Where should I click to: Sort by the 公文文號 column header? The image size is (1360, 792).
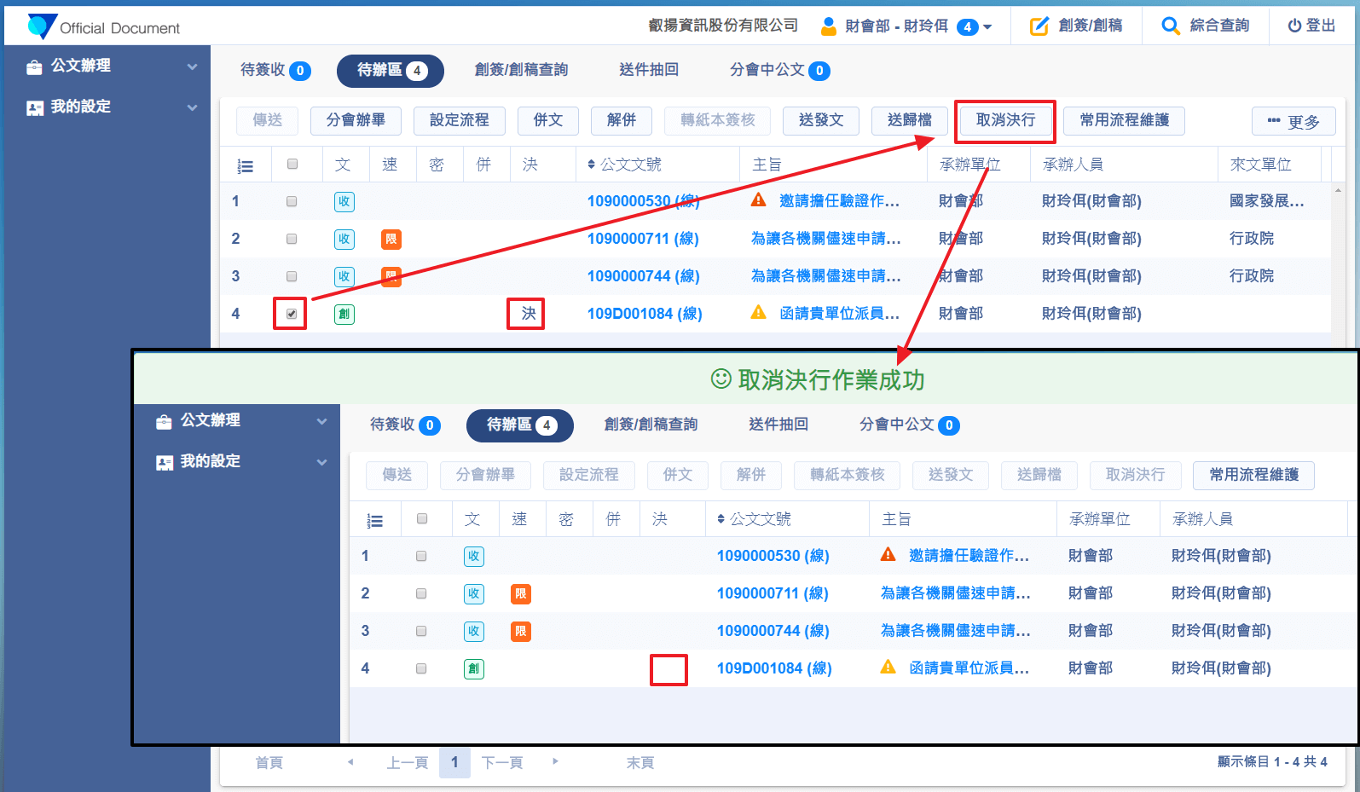click(624, 165)
